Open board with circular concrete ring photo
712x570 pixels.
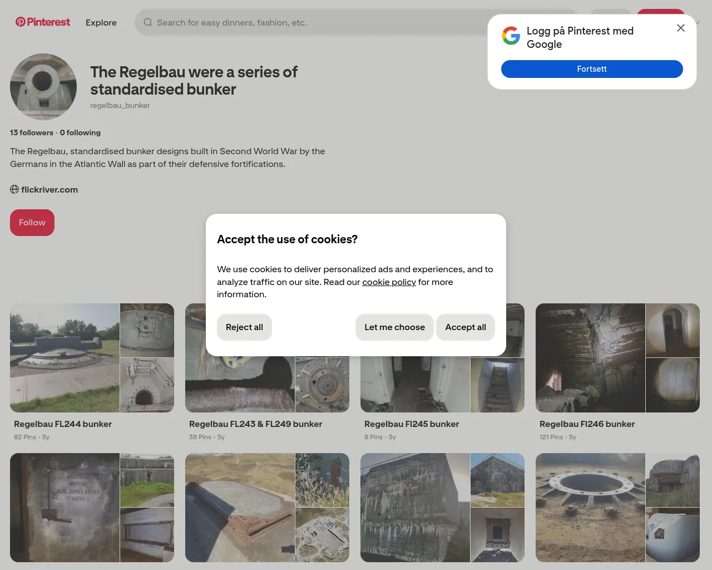[617, 508]
